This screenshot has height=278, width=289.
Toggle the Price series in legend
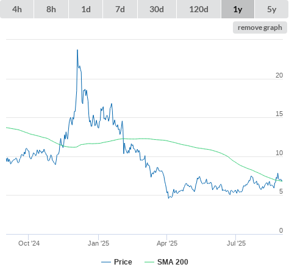(116, 262)
